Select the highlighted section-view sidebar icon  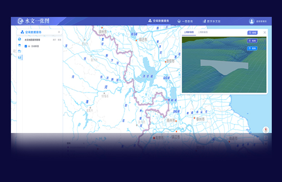click(20, 57)
